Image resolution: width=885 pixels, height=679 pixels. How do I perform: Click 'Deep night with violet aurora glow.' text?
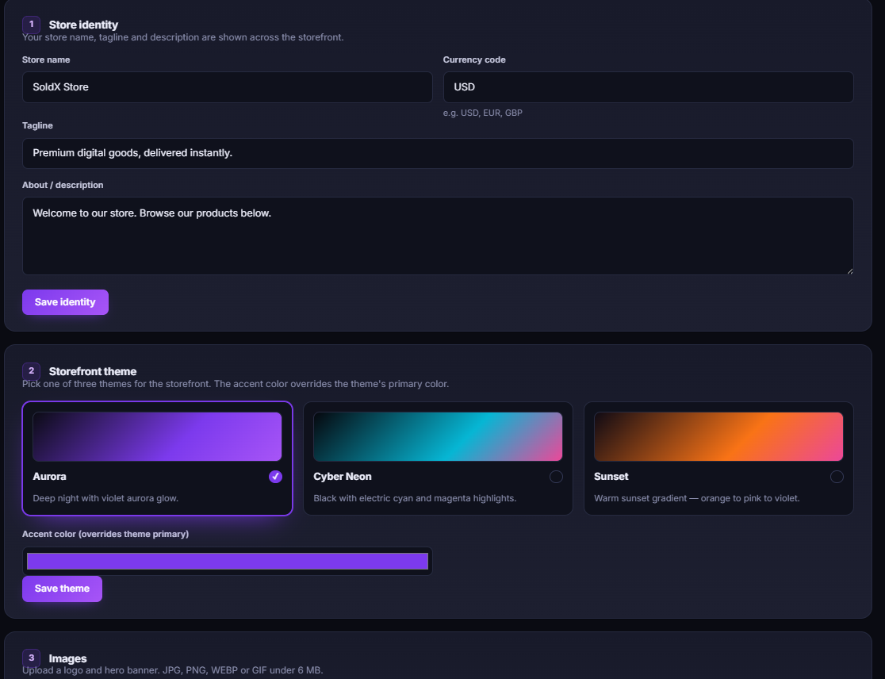point(105,498)
